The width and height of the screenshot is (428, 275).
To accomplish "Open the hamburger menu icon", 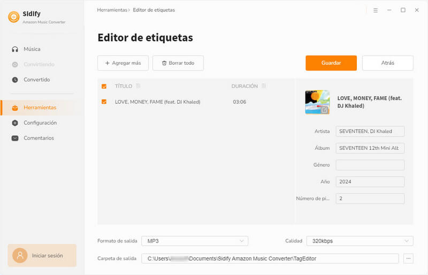I will coord(376,10).
